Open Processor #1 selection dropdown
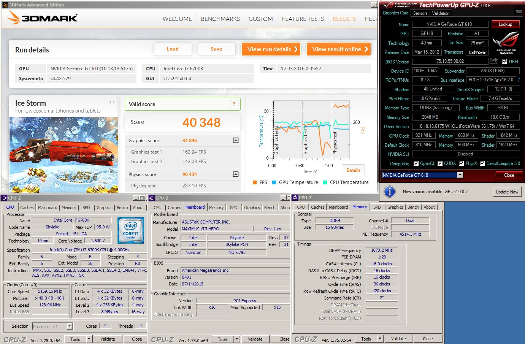 [x=70, y=326]
